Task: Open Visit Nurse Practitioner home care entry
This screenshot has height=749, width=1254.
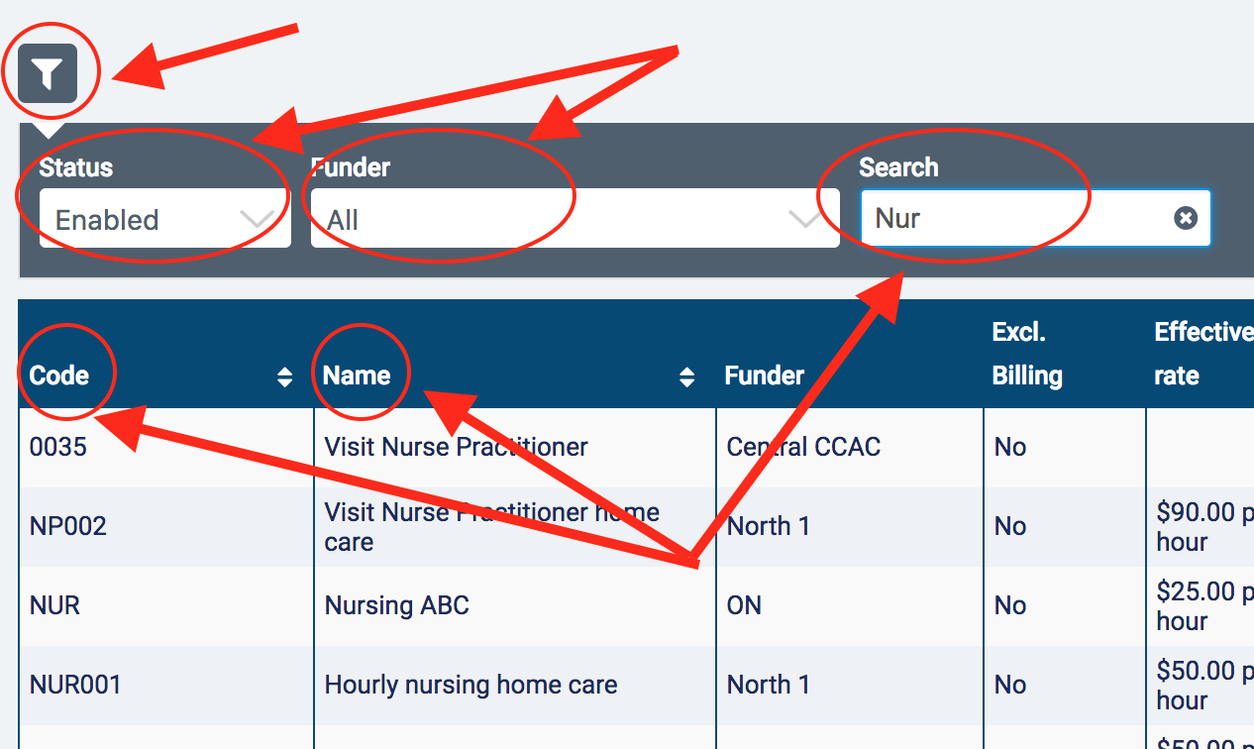Action: [x=491, y=526]
